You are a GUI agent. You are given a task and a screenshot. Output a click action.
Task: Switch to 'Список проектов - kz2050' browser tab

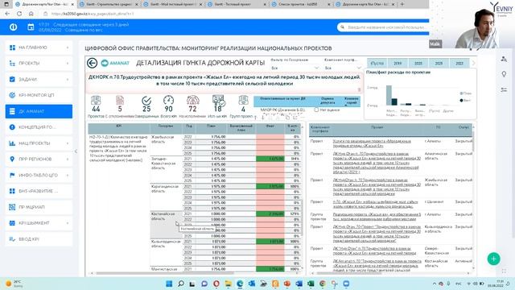click(x=300, y=4)
